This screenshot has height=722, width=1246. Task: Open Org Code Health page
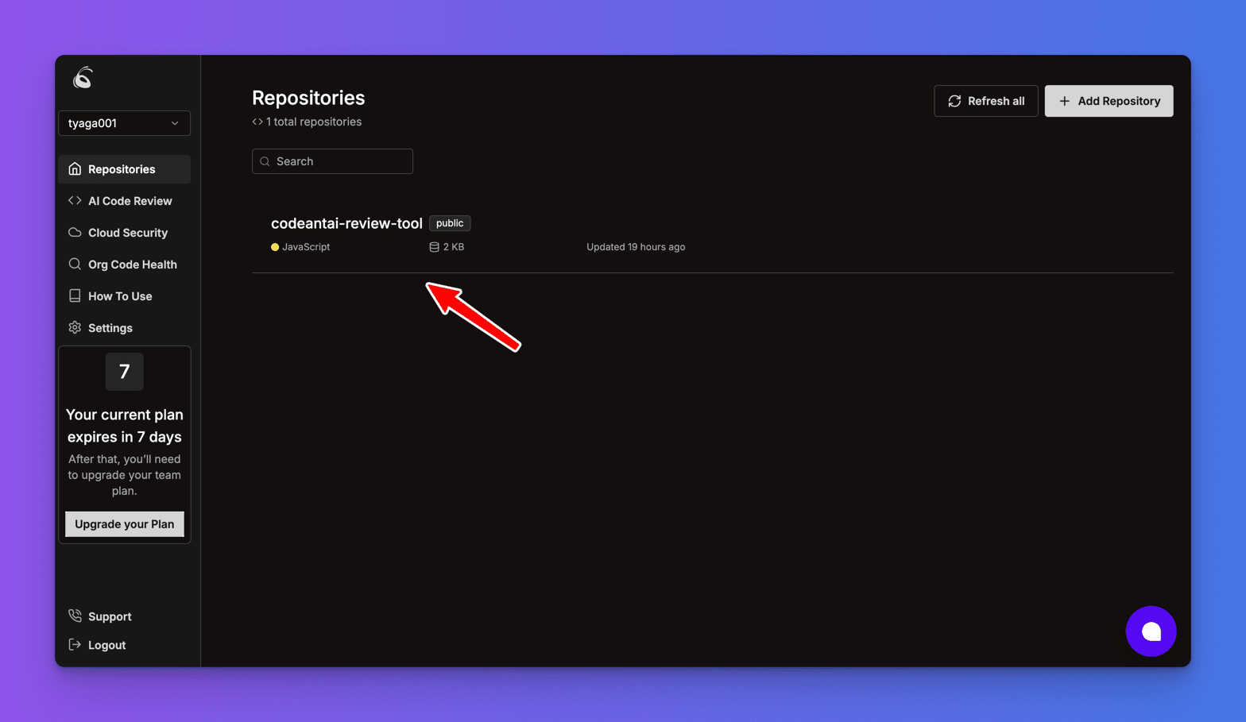(x=124, y=264)
